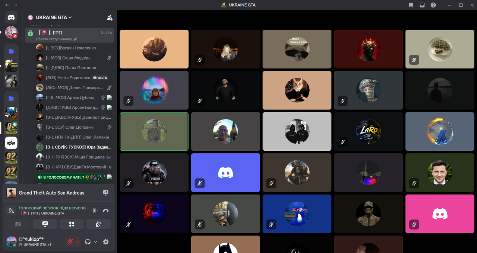Screen dimensions: 477x253
Task: Select the cat in suit avatar tile
Action: click(297, 90)
